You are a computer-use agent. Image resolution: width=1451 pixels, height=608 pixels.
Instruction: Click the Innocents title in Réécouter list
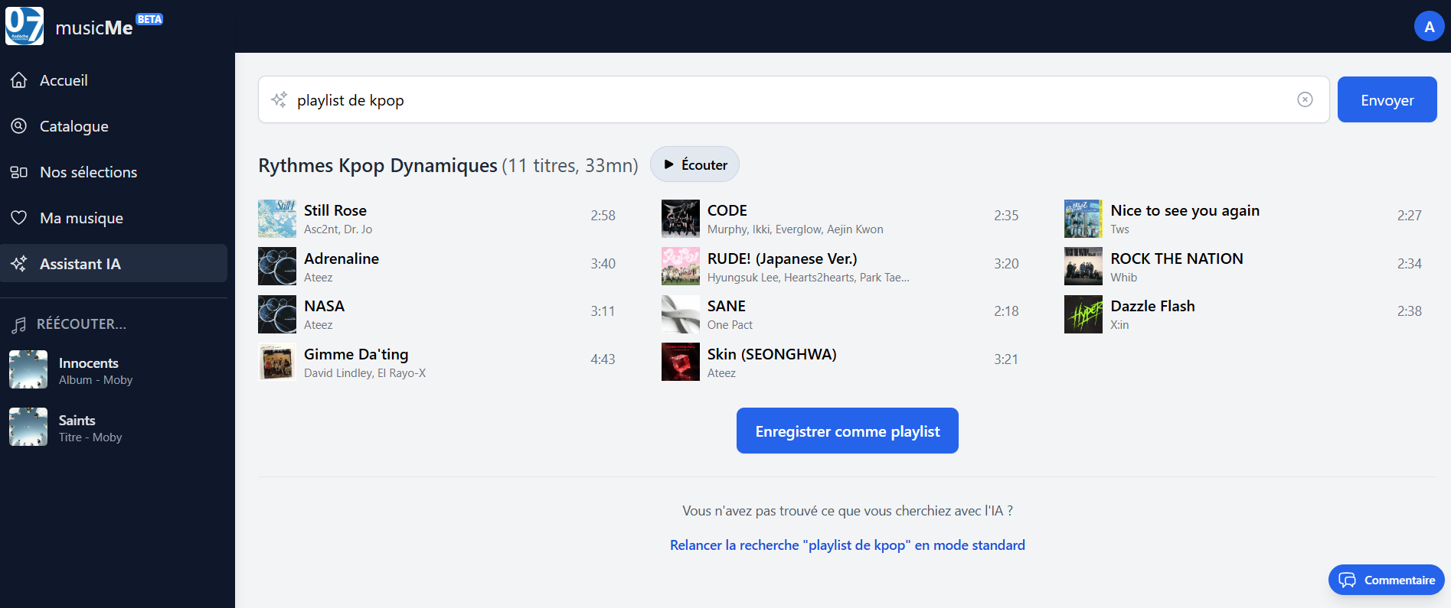[x=89, y=363]
